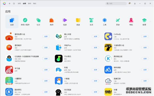154x96 pixels.
Task: Install 七猫免费小说
Action: click(x=145, y=47)
